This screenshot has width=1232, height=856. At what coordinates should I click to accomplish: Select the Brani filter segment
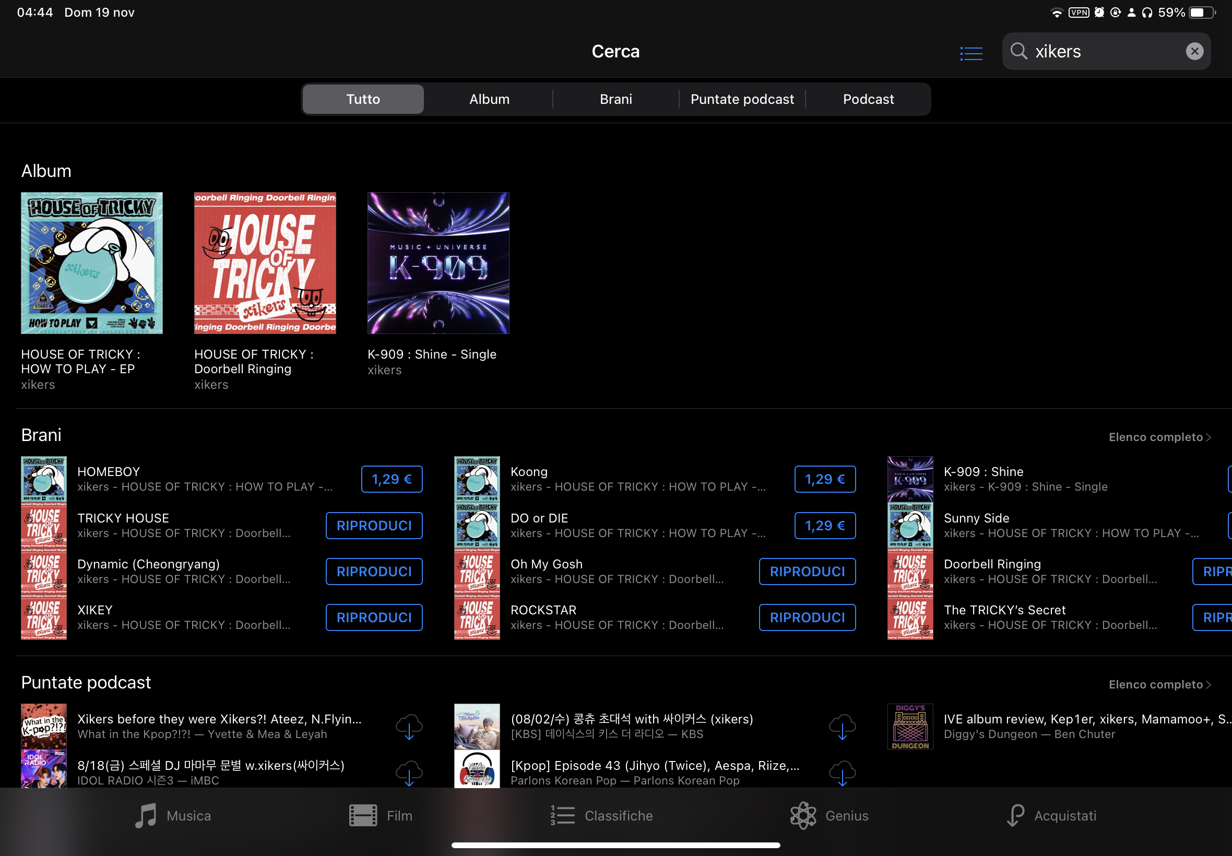pyautogui.click(x=615, y=99)
